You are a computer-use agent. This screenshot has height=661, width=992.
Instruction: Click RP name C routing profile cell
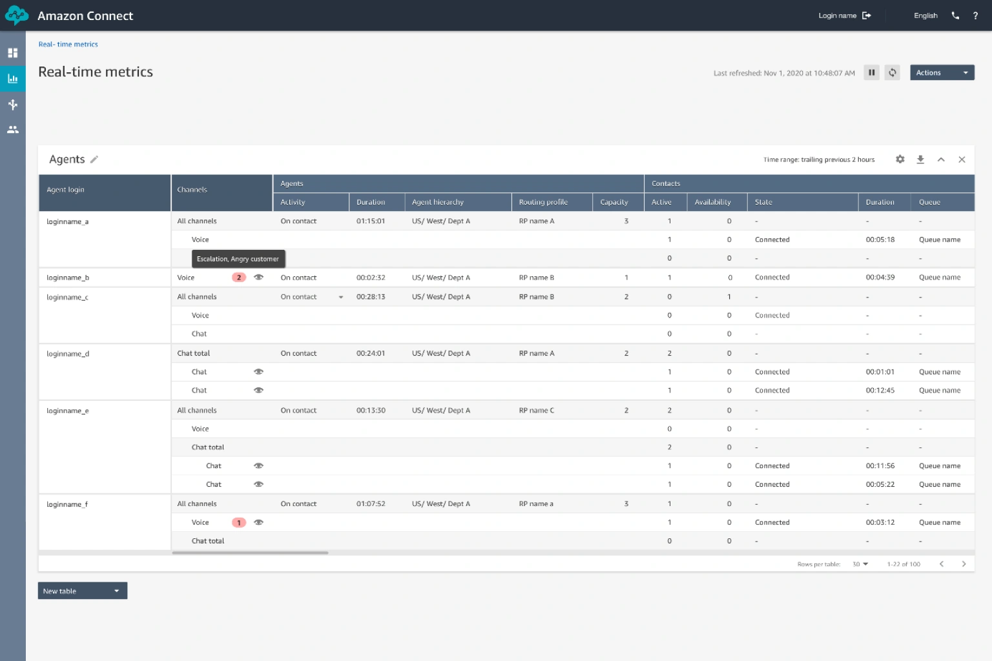(x=536, y=411)
